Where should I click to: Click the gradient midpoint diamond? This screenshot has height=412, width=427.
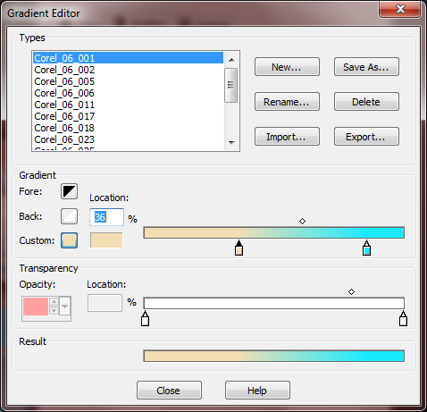coord(302,222)
